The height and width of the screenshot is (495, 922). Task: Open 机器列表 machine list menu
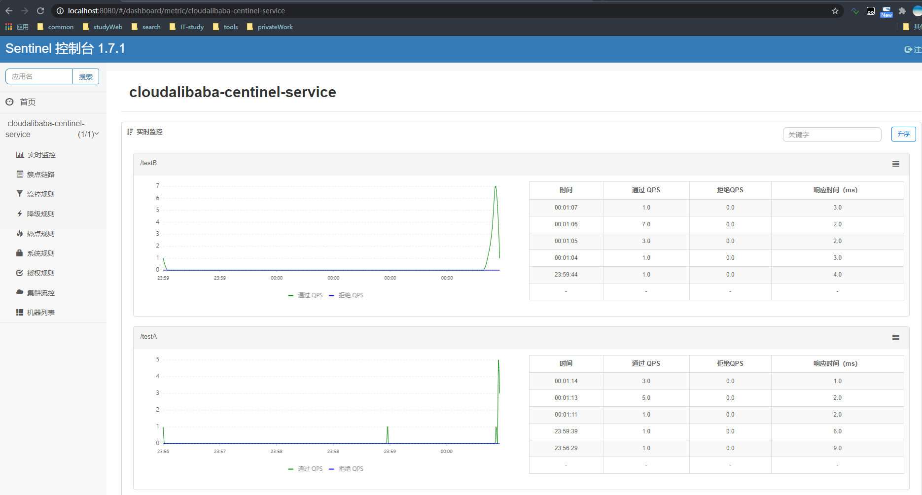point(35,313)
